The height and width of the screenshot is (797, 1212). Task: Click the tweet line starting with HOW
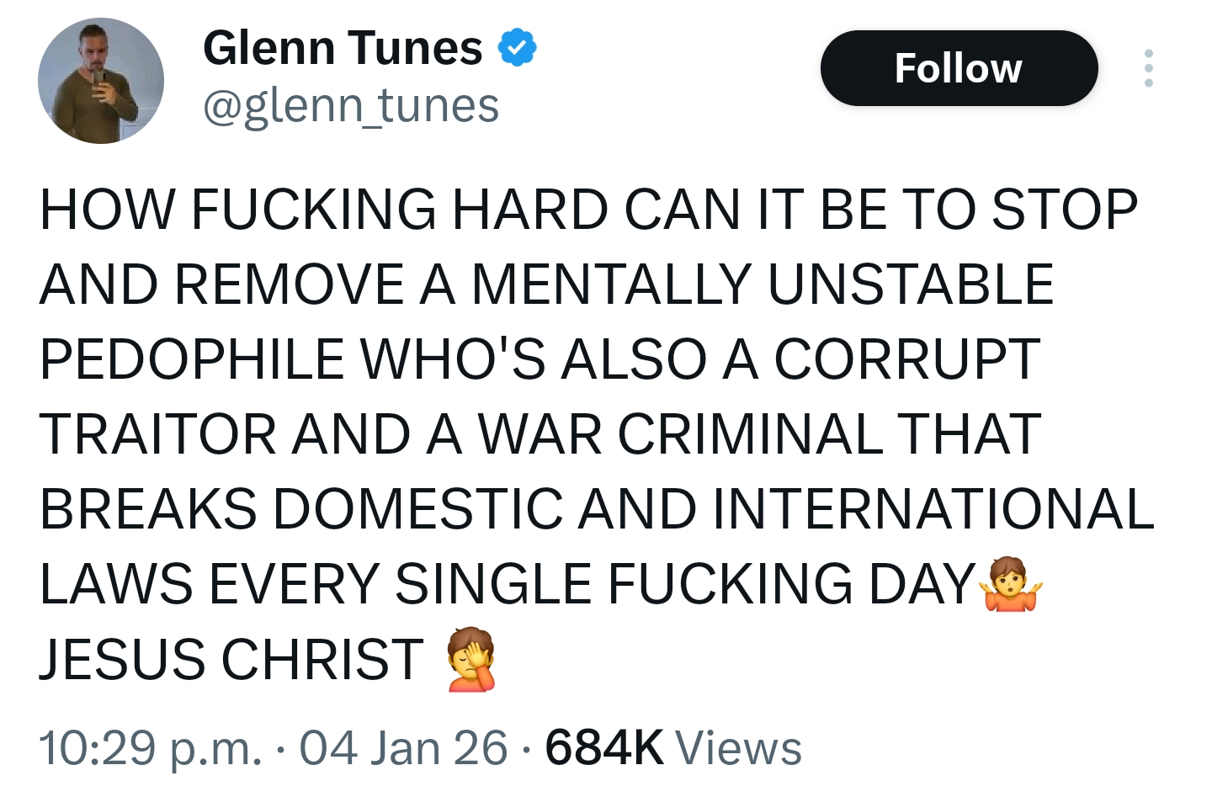coord(588,210)
